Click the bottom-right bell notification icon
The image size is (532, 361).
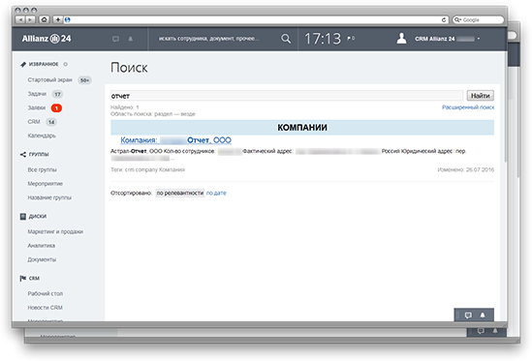click(x=483, y=316)
